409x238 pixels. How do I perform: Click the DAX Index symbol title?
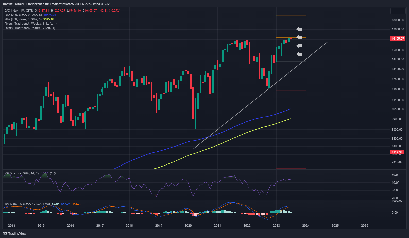click(11, 11)
